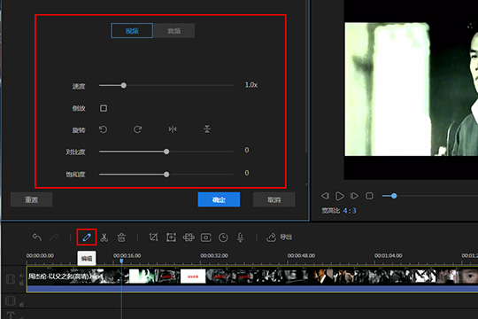Click the speed slider handle at 1.0x
478x319 pixels.
click(x=123, y=85)
